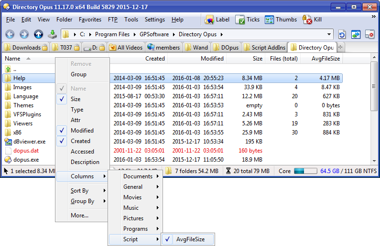
Task: Open the Favorites menu
Action: pyautogui.click(x=90, y=20)
